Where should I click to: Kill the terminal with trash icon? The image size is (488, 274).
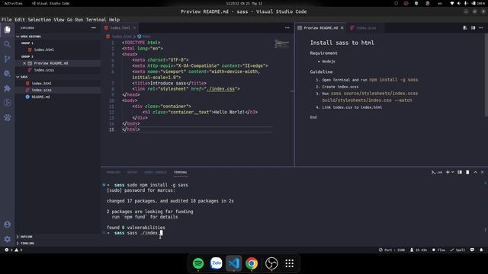tap(467, 172)
